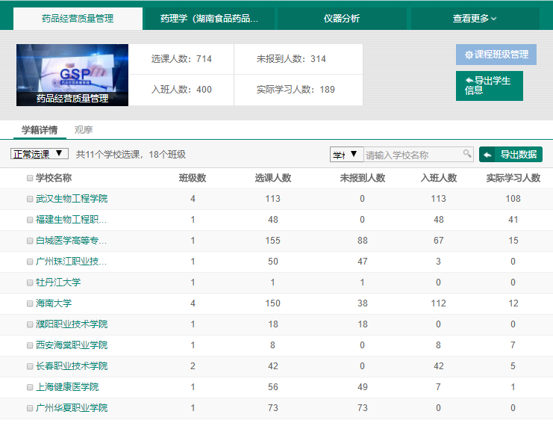Click the 西安海棠职业学院 link

(x=72, y=345)
